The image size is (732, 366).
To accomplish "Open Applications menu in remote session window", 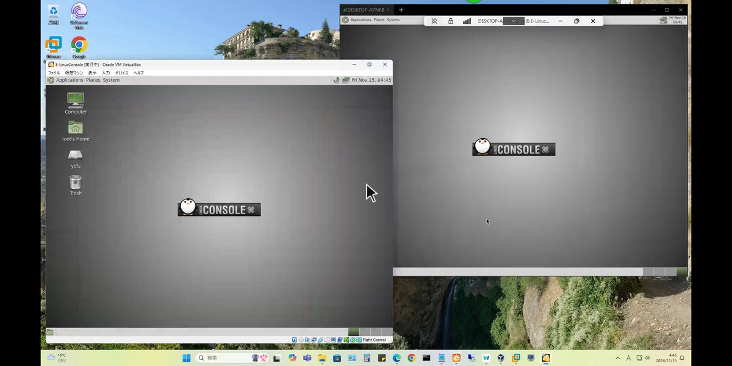I will (x=361, y=20).
